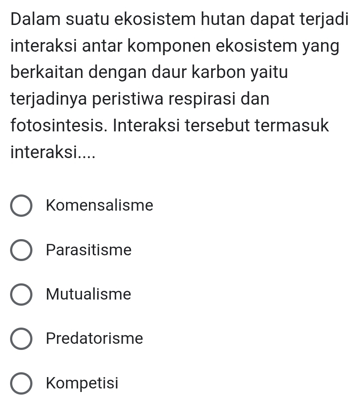Pick the Predatorisme radio circle

21,339
